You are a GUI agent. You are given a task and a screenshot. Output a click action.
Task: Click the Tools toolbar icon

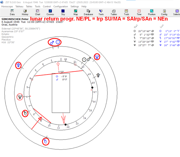click(126, 12)
